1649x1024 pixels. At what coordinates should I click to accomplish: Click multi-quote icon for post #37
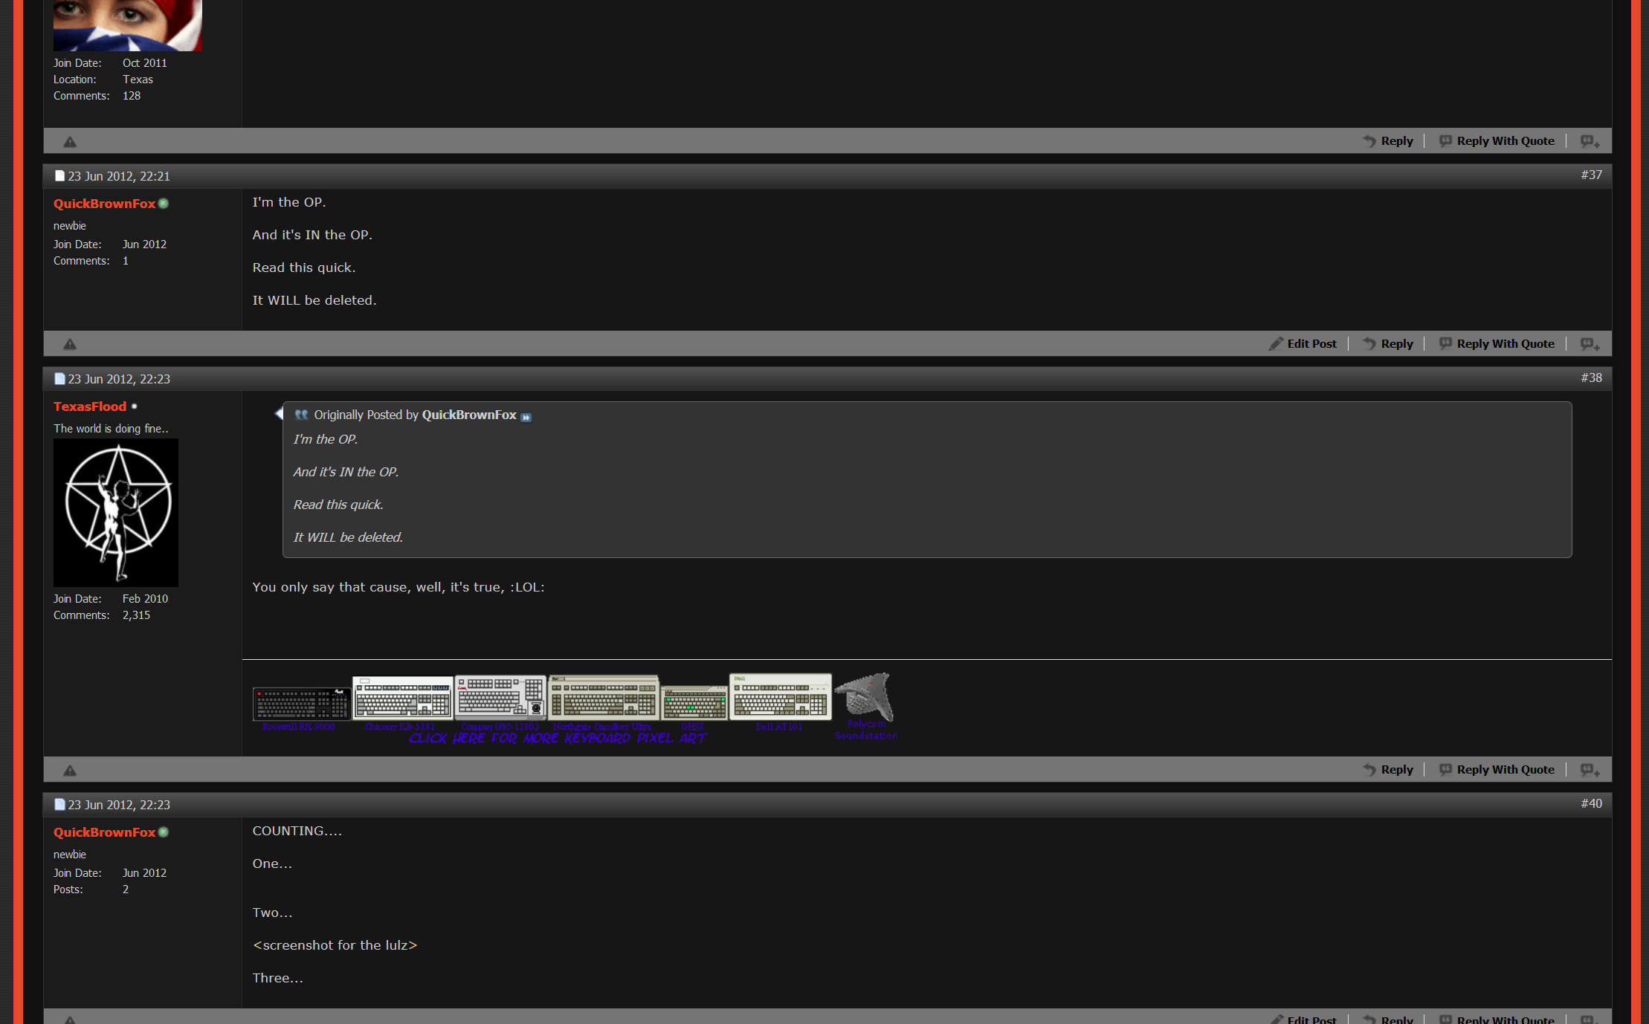pyautogui.click(x=1590, y=344)
